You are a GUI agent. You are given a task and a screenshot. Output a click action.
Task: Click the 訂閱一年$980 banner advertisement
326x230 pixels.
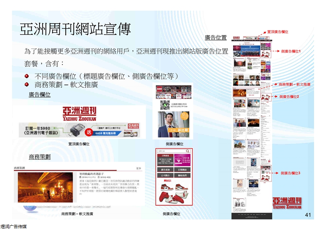point(79,130)
